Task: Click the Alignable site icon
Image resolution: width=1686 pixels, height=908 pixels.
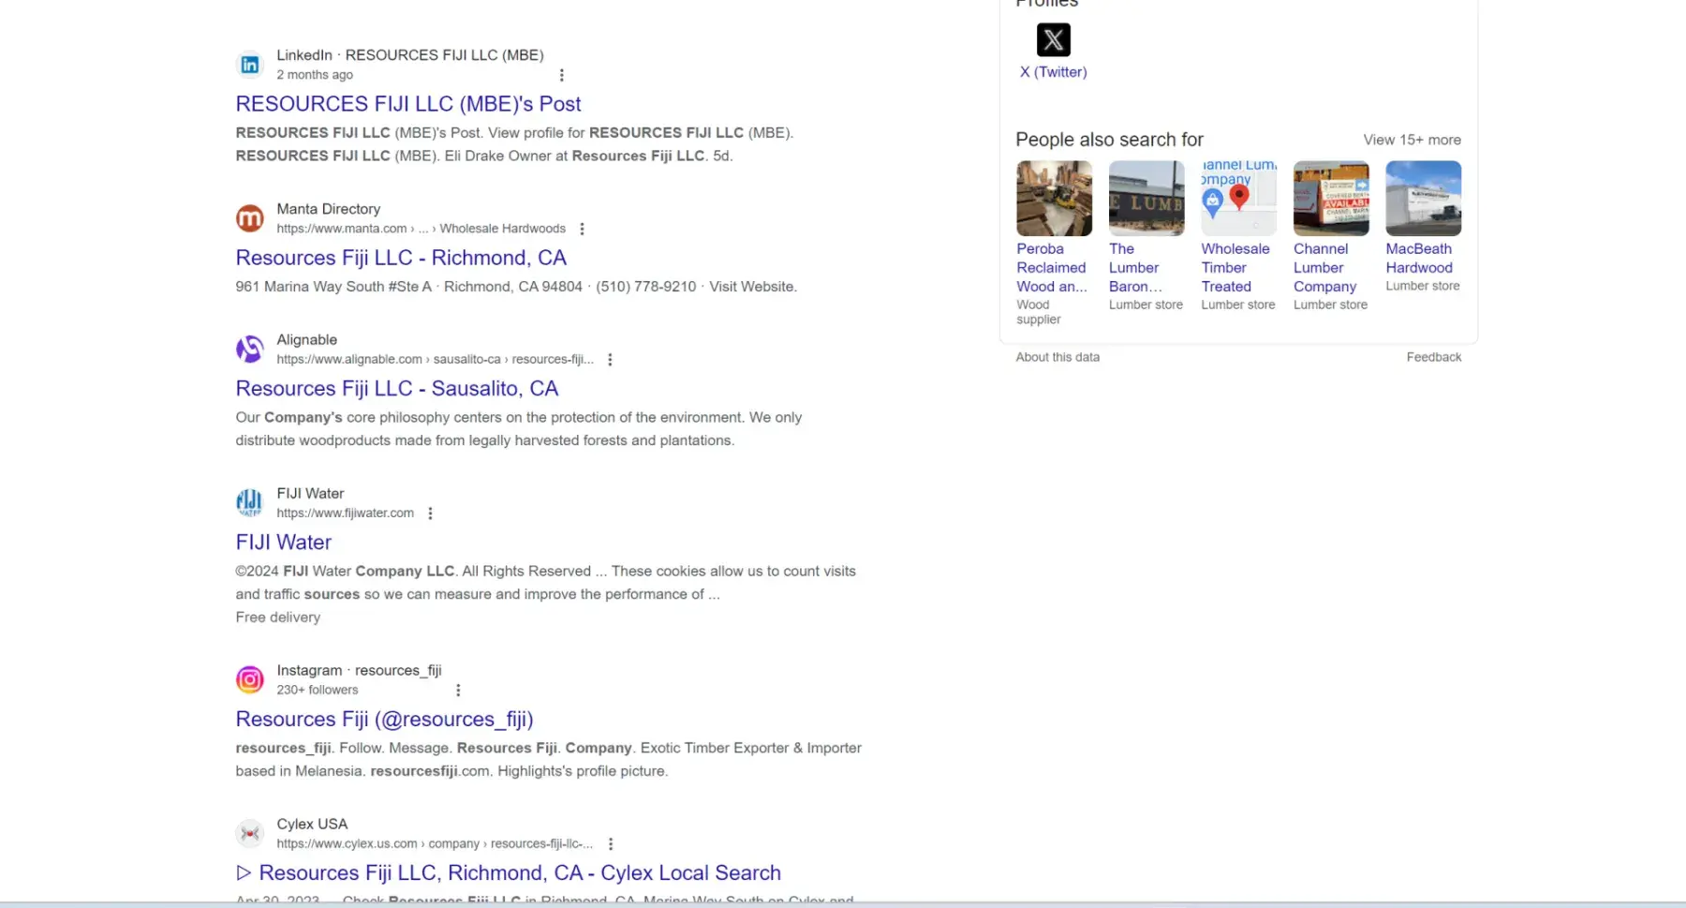Action: point(249,350)
